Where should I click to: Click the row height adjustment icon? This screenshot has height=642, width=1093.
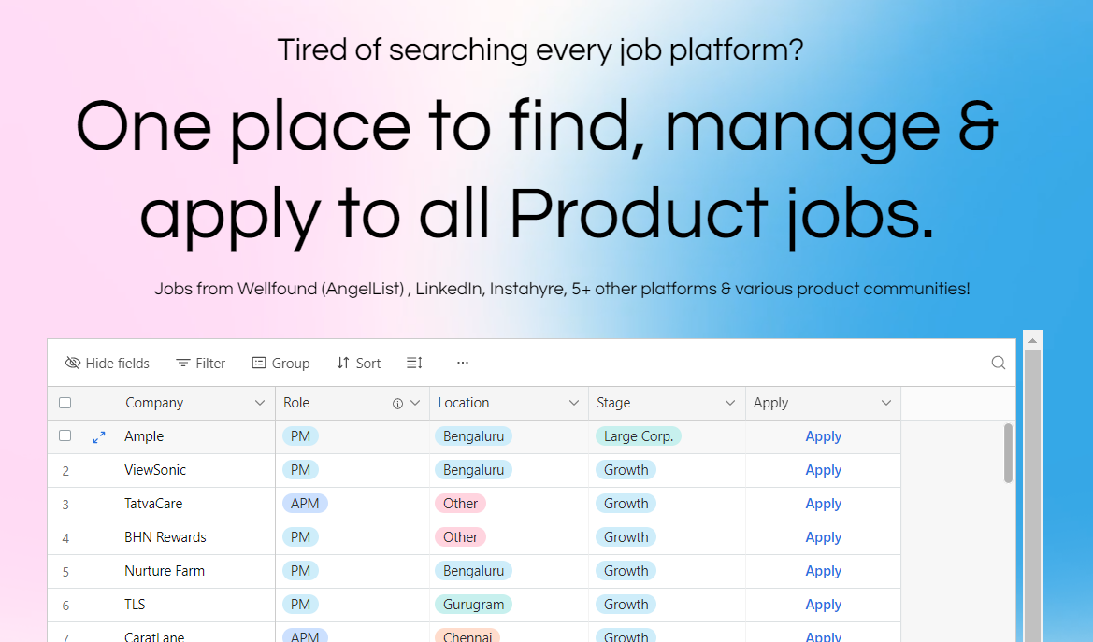414,363
